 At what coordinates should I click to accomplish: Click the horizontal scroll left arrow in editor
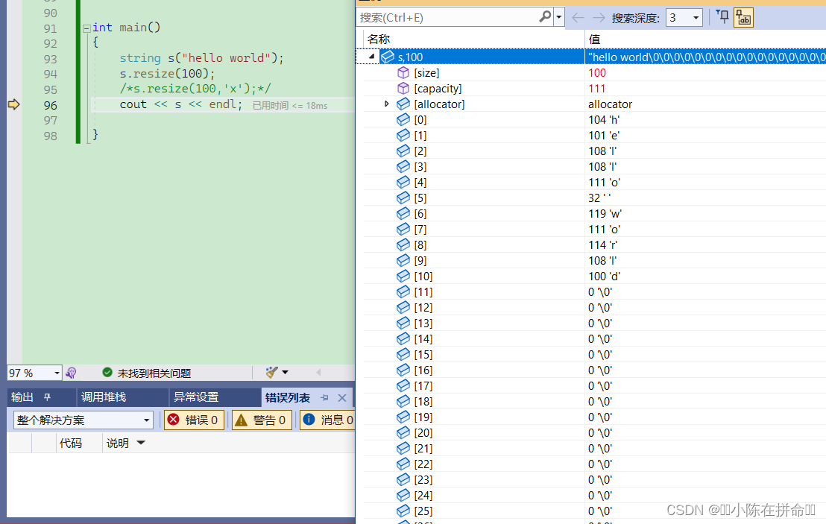[318, 373]
